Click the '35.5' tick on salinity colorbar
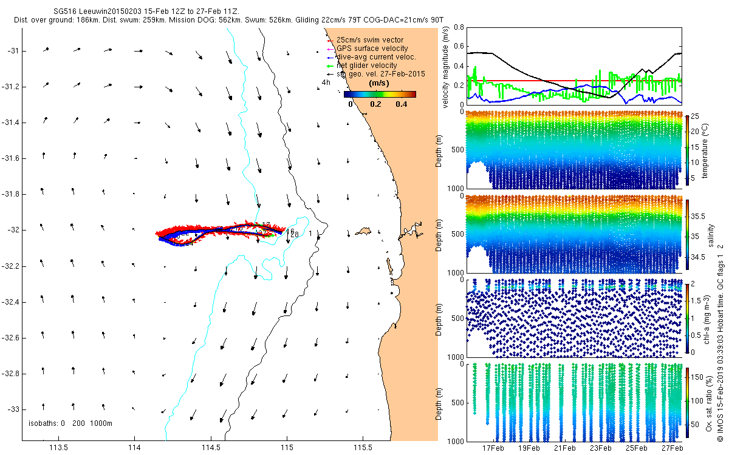Viewport: 729px width, 455px height. pos(699,216)
